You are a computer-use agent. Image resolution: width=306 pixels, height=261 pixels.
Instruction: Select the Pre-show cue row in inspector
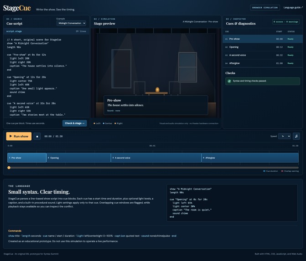click(x=263, y=39)
